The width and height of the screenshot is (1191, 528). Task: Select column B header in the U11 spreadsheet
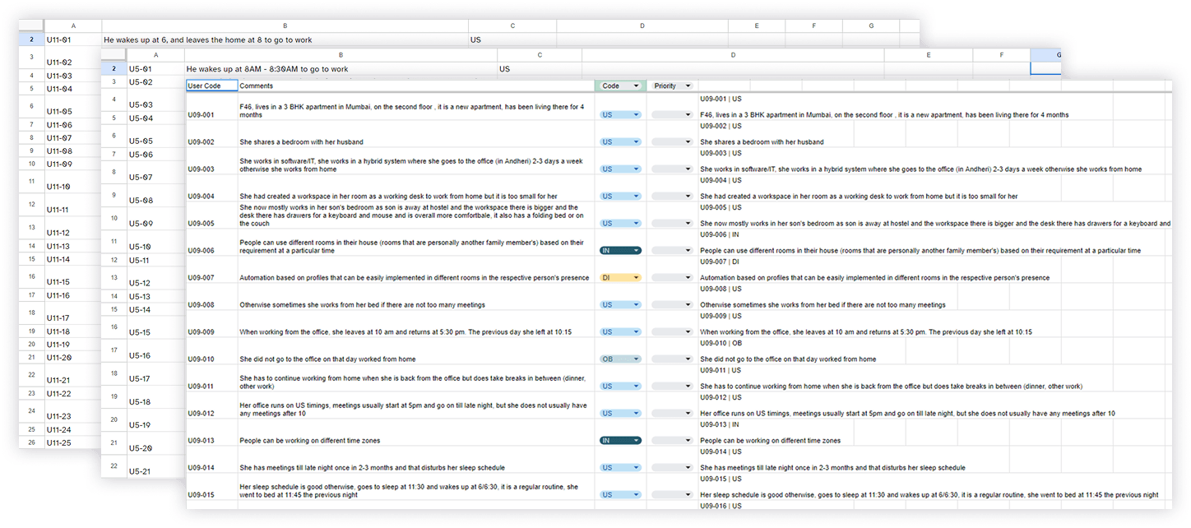click(x=285, y=26)
